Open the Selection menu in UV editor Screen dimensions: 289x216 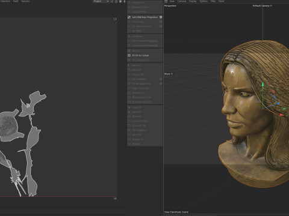point(5,1)
